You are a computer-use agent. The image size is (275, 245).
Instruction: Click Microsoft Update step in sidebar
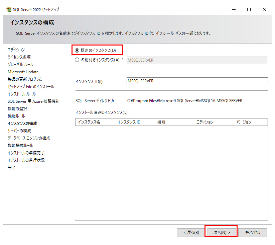[23, 72]
